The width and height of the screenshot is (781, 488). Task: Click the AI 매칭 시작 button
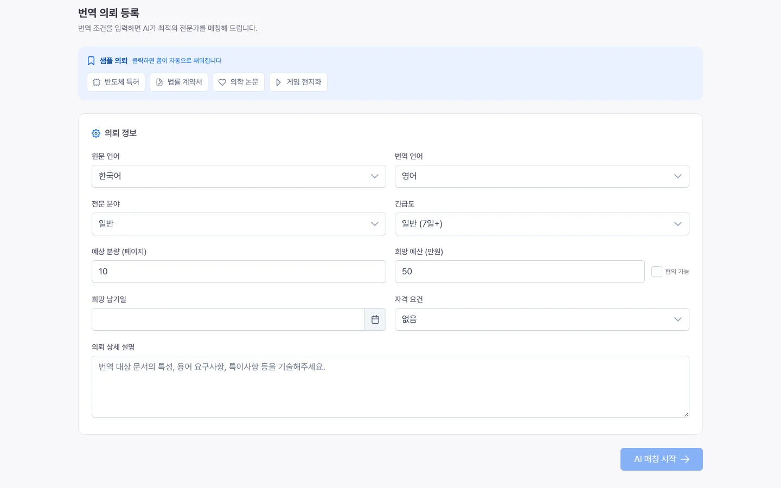[x=661, y=459]
